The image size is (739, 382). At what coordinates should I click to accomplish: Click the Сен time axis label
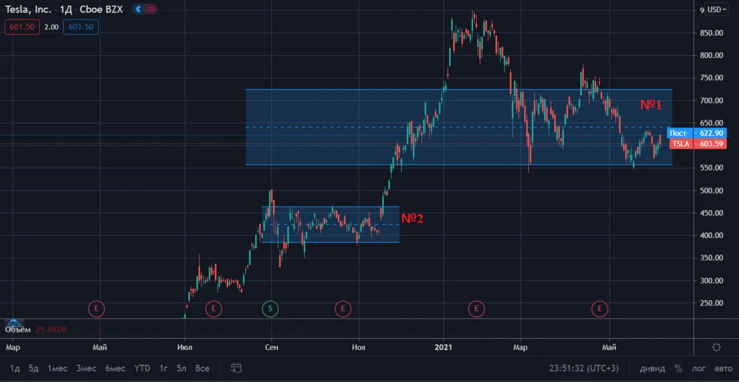pyautogui.click(x=271, y=347)
